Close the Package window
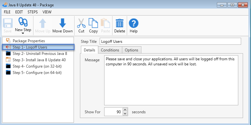Viewport: 251px width, 125px height. tap(243, 5)
